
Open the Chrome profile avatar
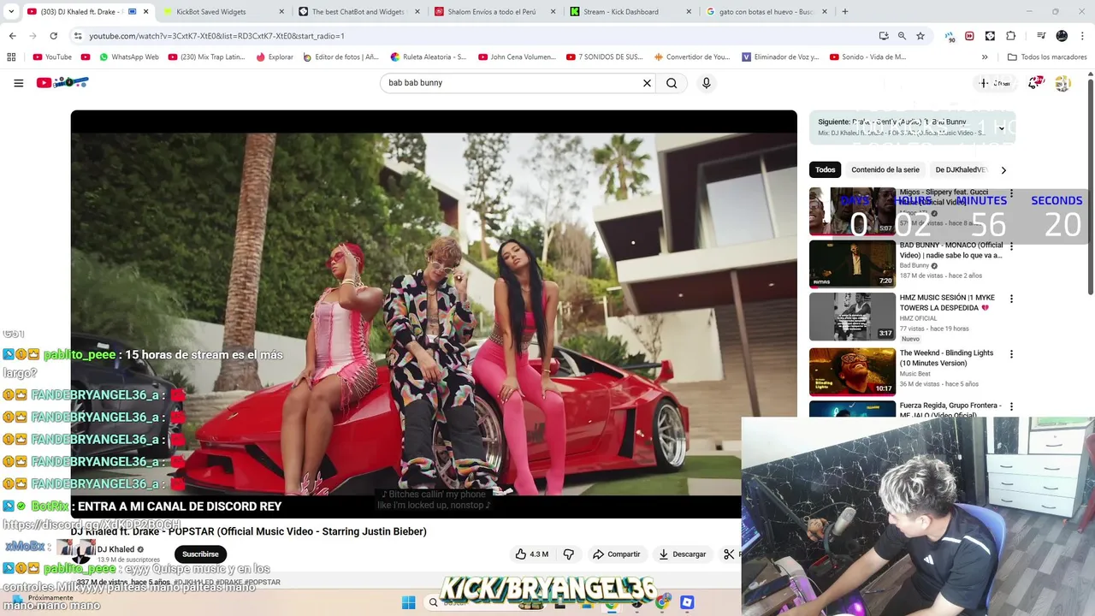(1062, 36)
